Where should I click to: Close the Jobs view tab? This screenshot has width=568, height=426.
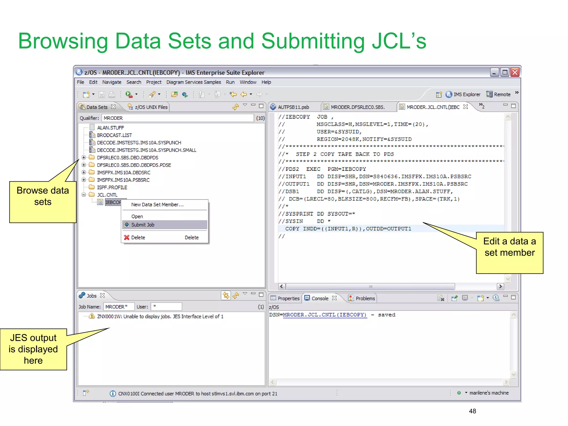pos(102,295)
